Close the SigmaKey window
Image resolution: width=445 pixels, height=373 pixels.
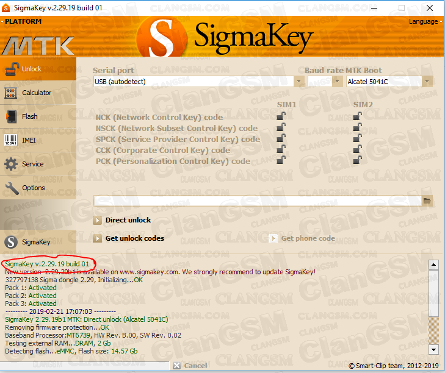[430, 8]
